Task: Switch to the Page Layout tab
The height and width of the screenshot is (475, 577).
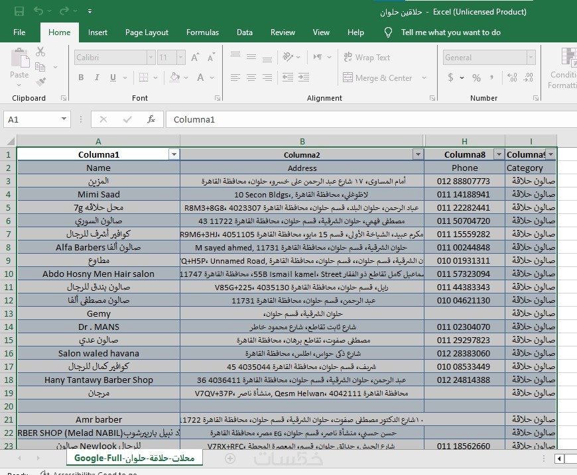Action: point(147,32)
